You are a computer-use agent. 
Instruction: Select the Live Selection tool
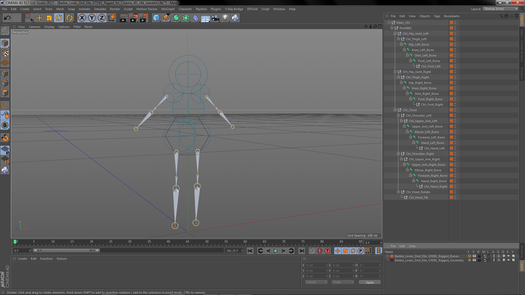tap(29, 18)
